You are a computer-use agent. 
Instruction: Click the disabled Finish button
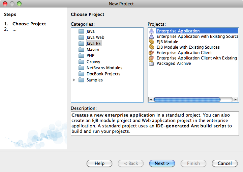(x=193, y=163)
